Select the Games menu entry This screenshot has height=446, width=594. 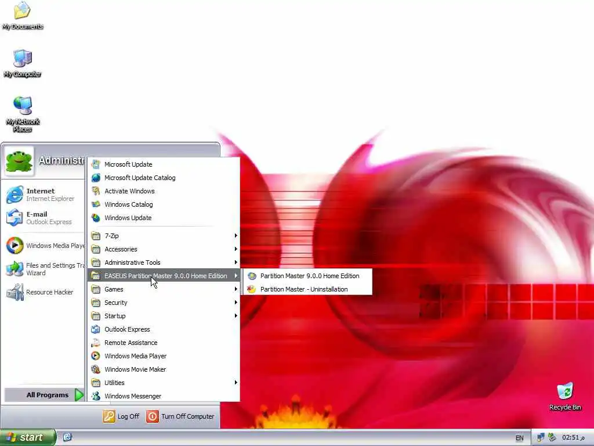click(164, 289)
